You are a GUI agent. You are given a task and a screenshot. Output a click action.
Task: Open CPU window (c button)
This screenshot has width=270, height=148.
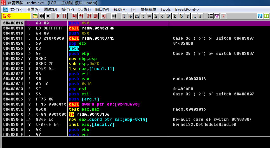click(x=162, y=16)
